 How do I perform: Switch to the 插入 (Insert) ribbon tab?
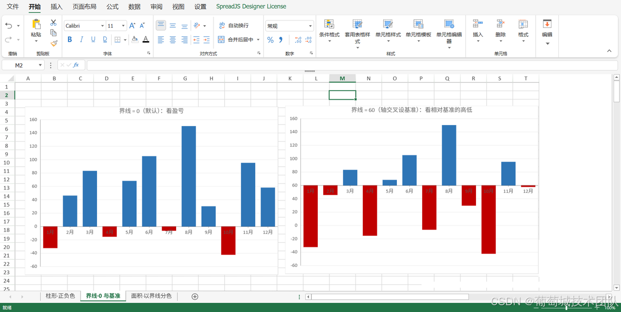click(57, 7)
